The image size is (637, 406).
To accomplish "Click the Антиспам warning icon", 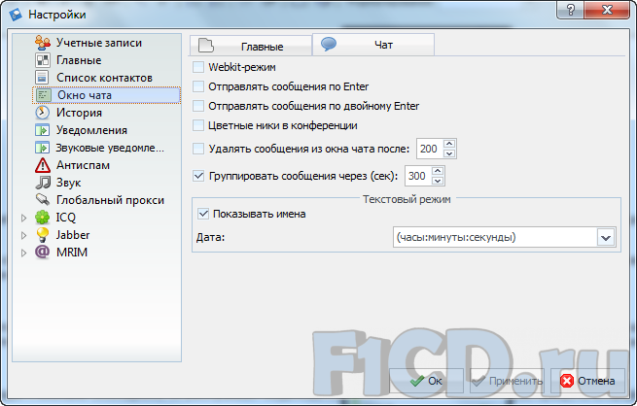I will 42,165.
